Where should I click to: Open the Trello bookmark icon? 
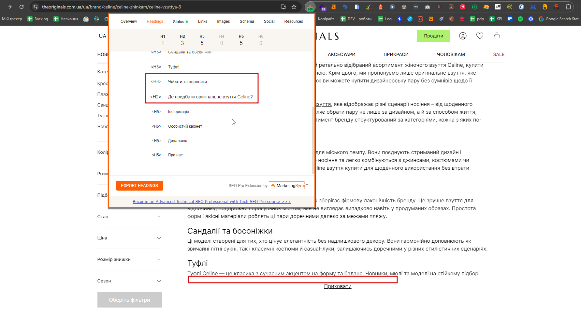tap(510, 19)
